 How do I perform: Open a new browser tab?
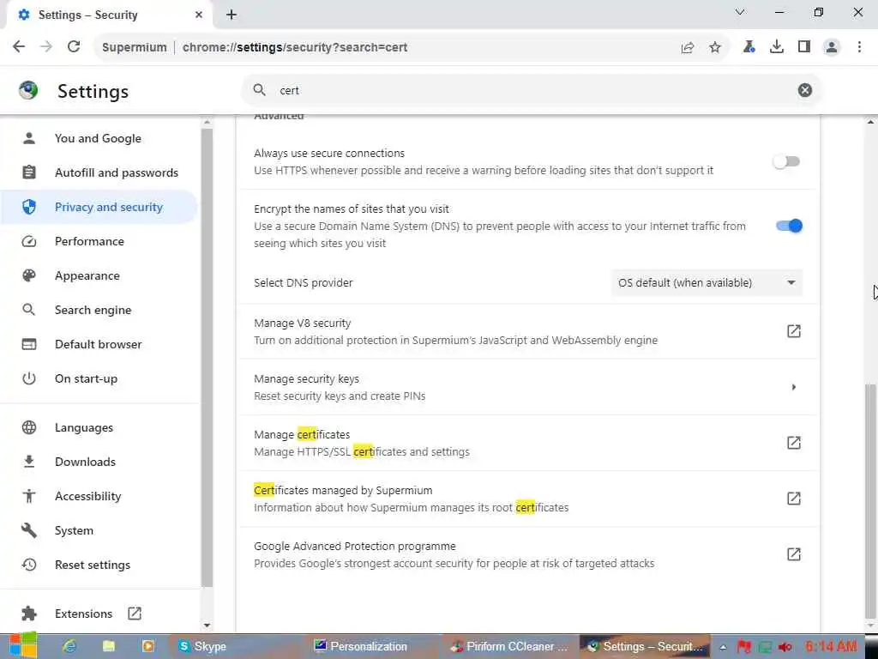(232, 15)
